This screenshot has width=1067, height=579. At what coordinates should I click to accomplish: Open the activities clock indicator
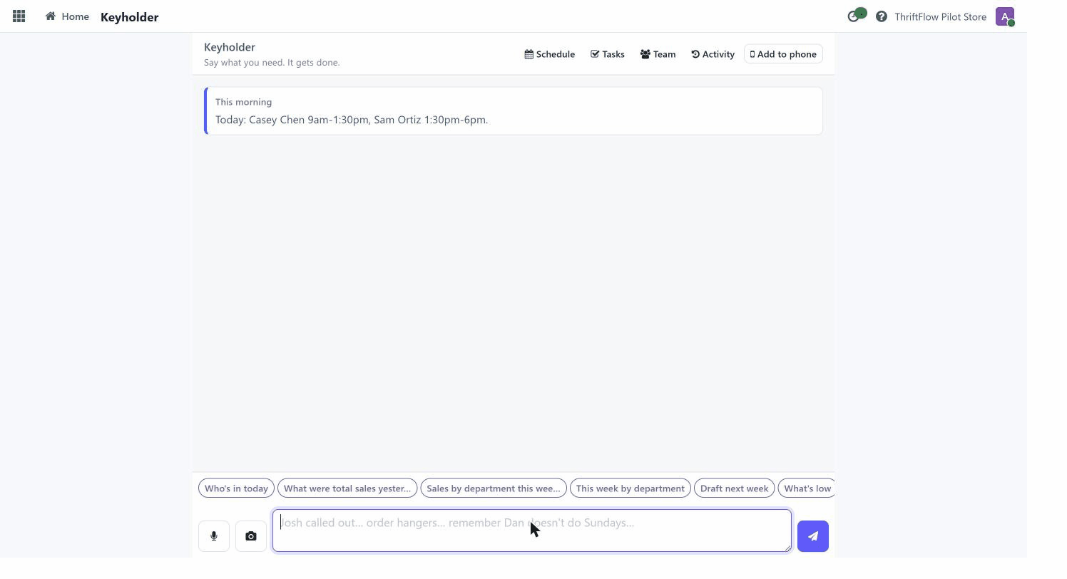[856, 16]
